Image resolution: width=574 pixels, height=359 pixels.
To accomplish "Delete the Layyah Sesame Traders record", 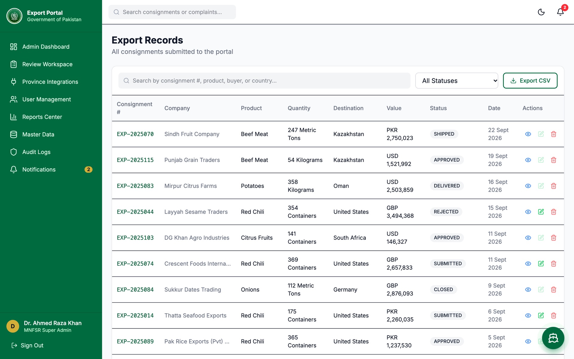I will coord(554,212).
